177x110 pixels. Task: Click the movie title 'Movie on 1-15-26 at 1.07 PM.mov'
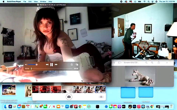[x=53, y=5]
